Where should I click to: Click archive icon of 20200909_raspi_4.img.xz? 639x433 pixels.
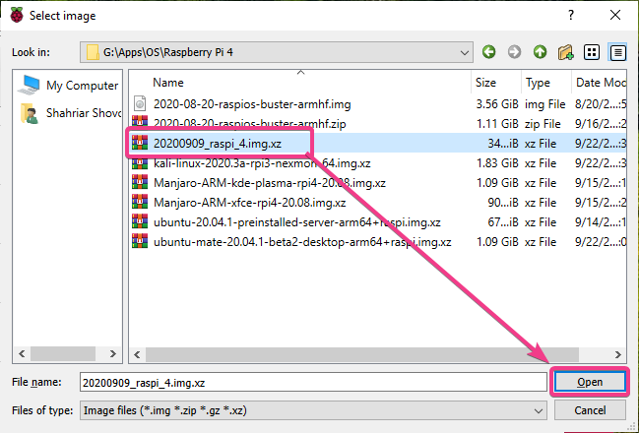pos(140,143)
